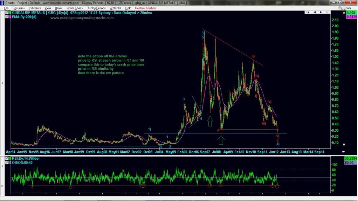Toggle the OB/OS:80:40 checkbox
This screenshot has width=358, height=201.
(x=7, y=163)
